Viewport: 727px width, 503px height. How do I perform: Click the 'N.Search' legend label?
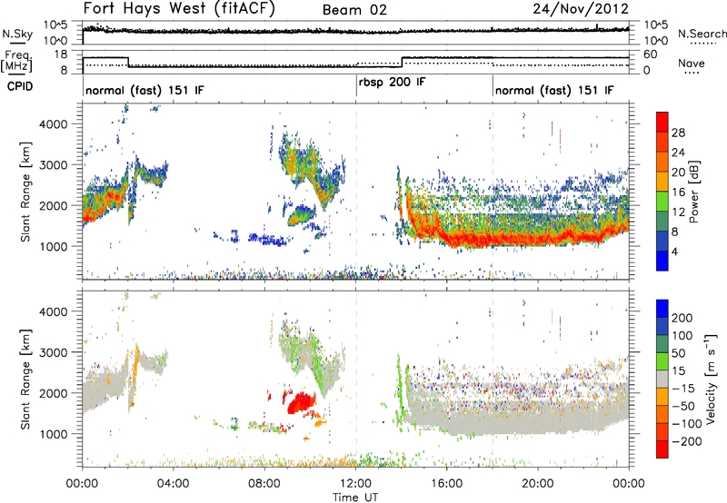tap(702, 34)
